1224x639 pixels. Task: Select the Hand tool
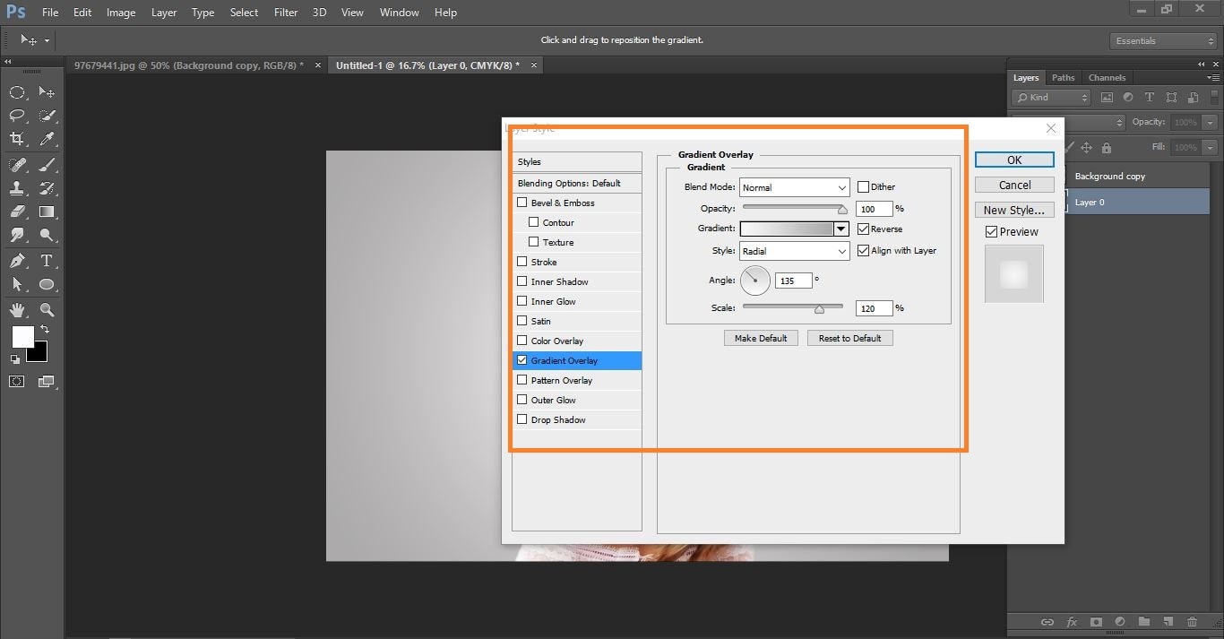click(x=18, y=310)
